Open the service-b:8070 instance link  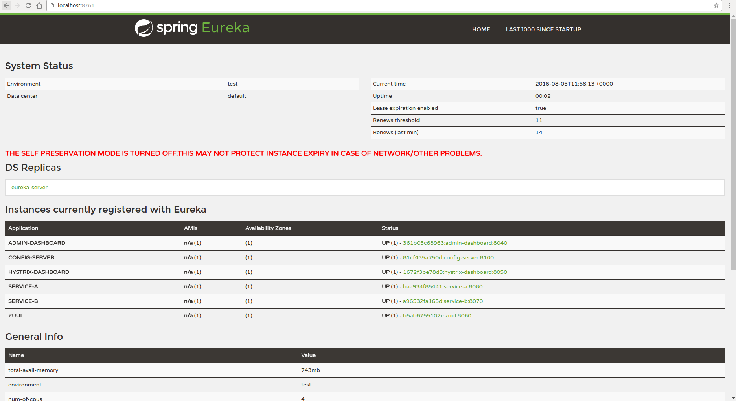tap(443, 301)
